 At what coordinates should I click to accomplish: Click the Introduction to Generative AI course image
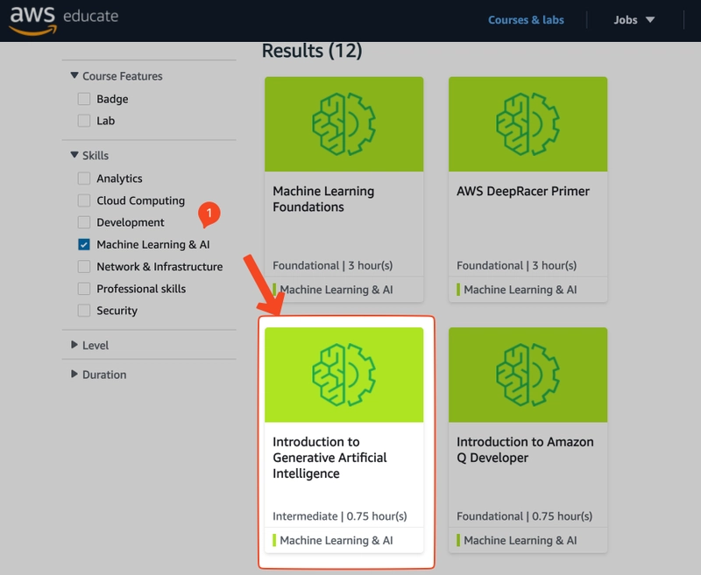click(x=343, y=375)
